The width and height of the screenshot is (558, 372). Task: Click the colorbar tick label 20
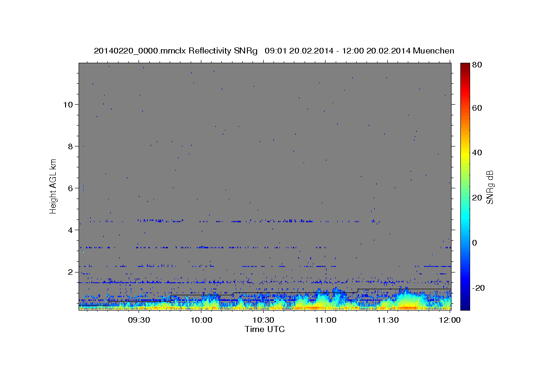tap(477, 198)
